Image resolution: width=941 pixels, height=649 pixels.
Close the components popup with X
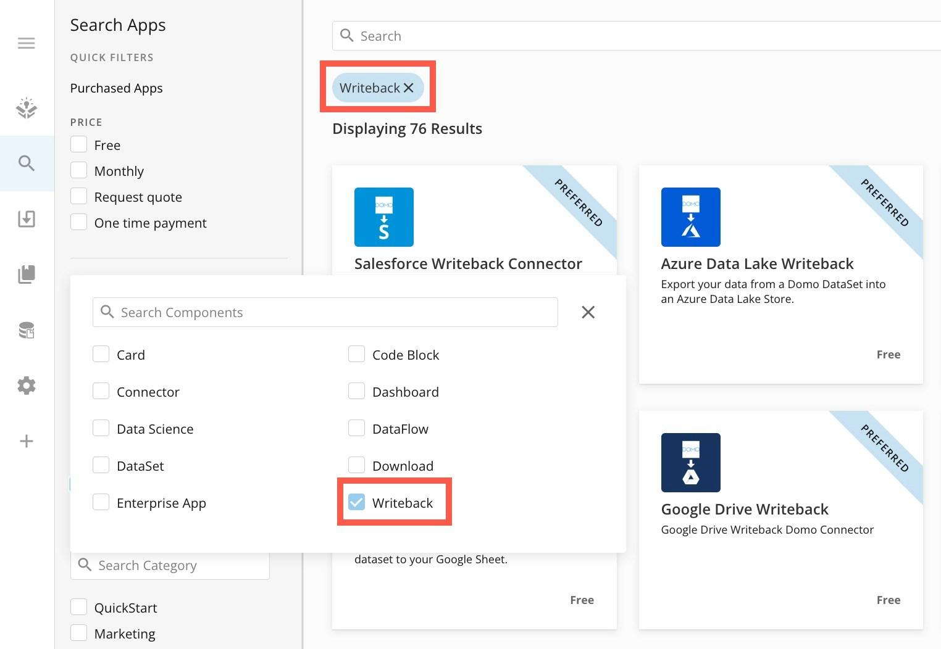(x=588, y=312)
